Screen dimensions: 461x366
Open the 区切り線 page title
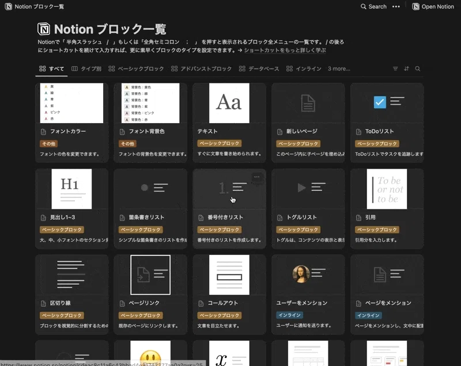click(x=61, y=303)
